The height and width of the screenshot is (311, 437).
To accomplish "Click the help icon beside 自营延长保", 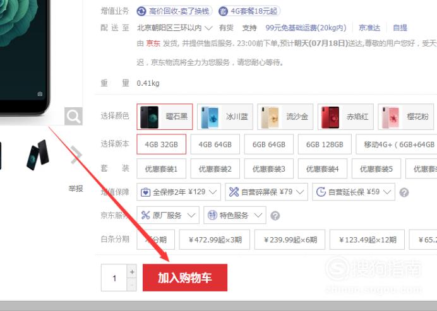I will pyautogui.click(x=404, y=192).
